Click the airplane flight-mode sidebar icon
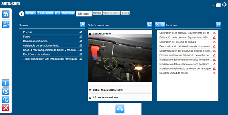Viewport: 228px width, 115px height. coord(6,91)
